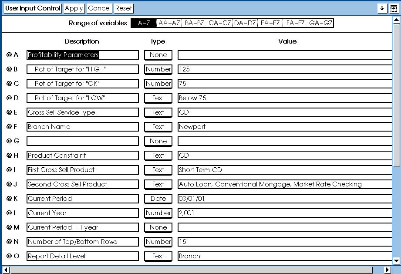The height and width of the screenshot is (274, 401).
Task: Change the Number type of variable @B
Action: tap(158, 69)
